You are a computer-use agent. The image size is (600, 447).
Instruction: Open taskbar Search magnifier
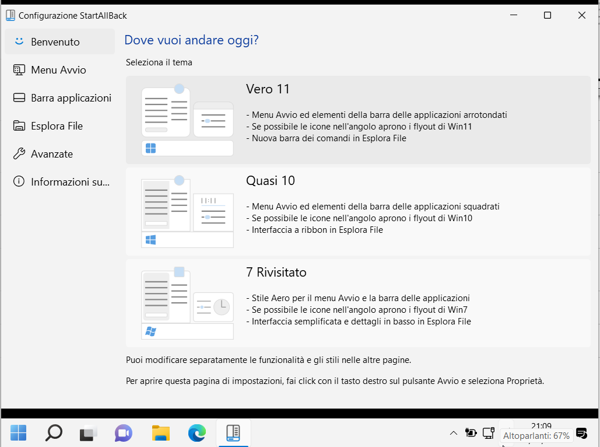click(x=54, y=433)
